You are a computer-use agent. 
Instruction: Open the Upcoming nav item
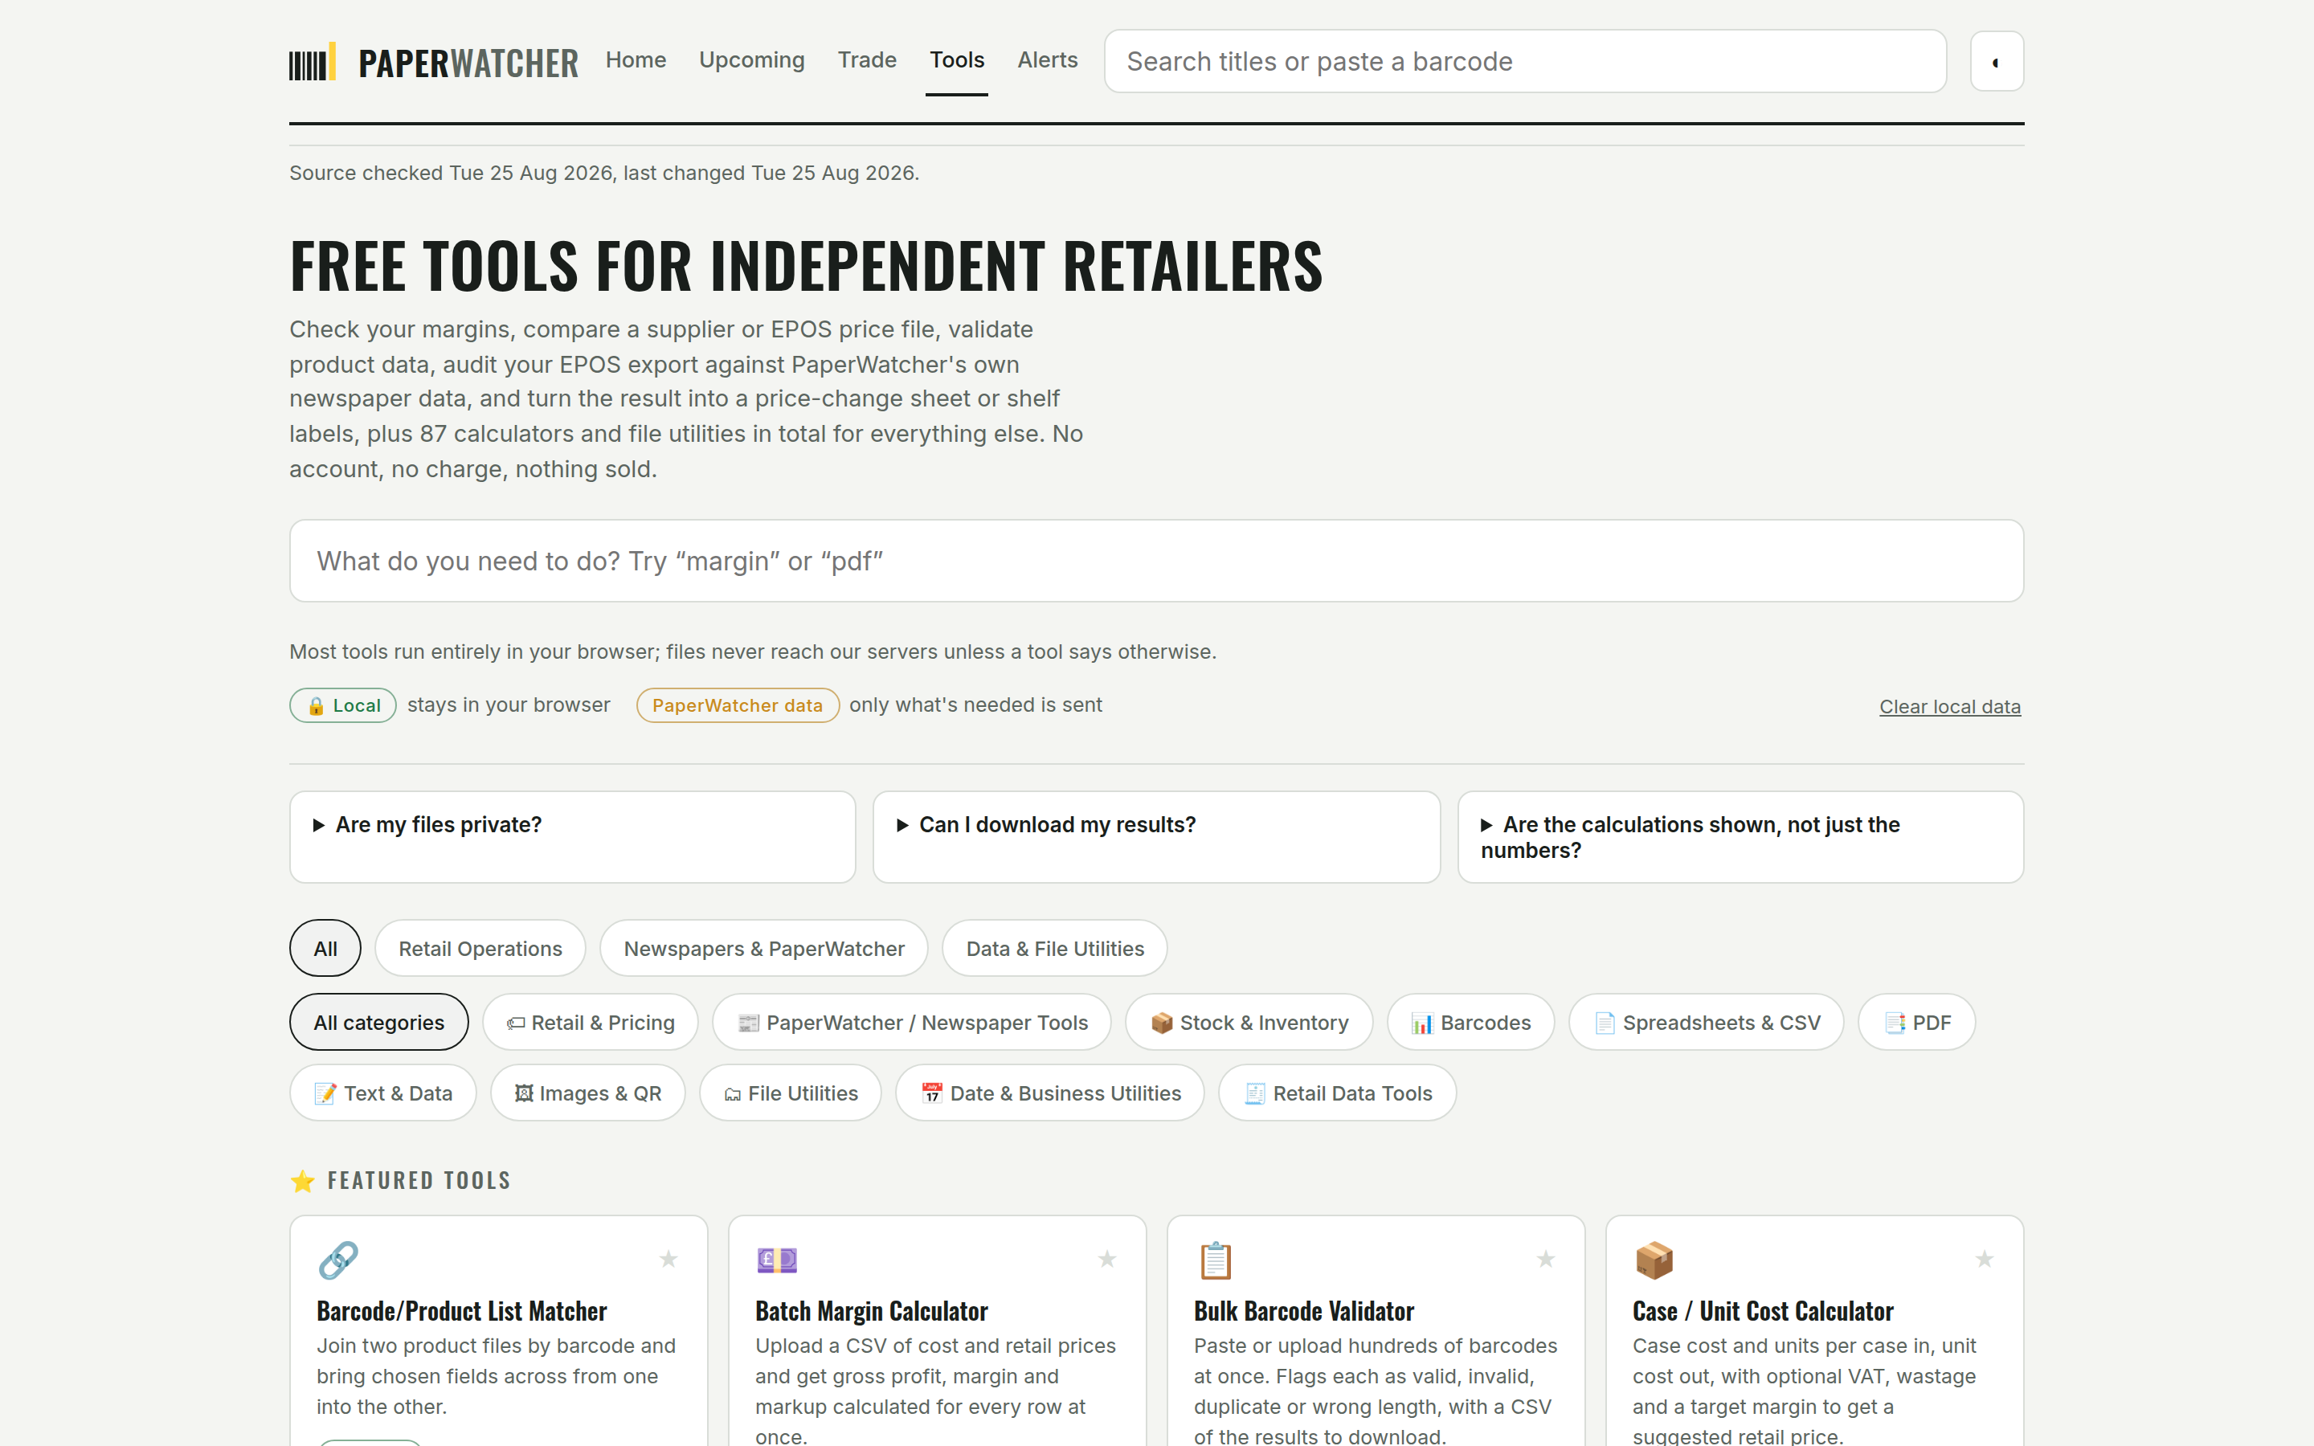(x=751, y=60)
